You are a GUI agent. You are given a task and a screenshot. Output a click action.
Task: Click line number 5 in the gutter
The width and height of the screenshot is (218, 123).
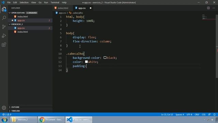tap(61, 33)
